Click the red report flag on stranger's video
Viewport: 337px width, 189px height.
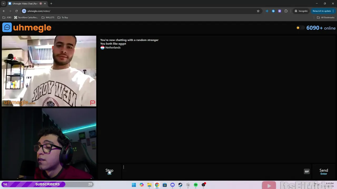(92, 103)
